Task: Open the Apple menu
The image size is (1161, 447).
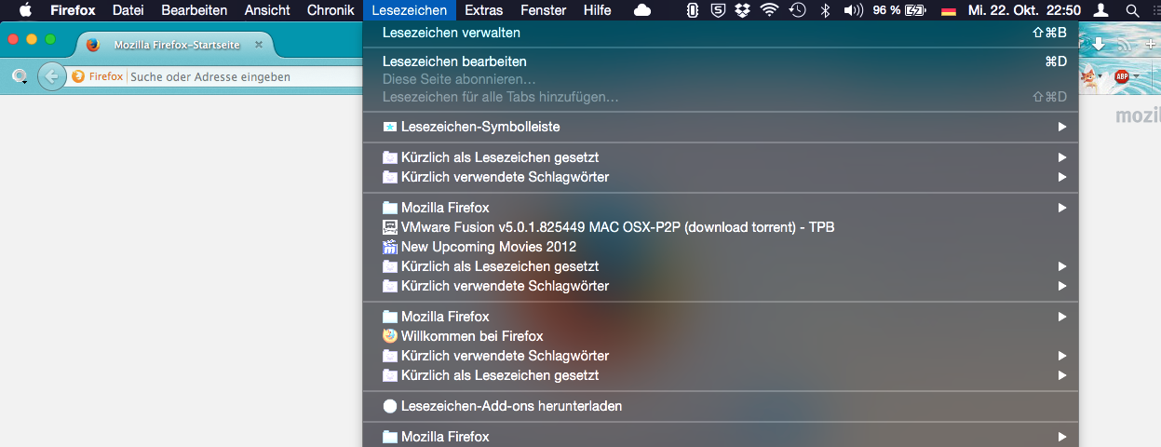Action: pyautogui.click(x=25, y=10)
